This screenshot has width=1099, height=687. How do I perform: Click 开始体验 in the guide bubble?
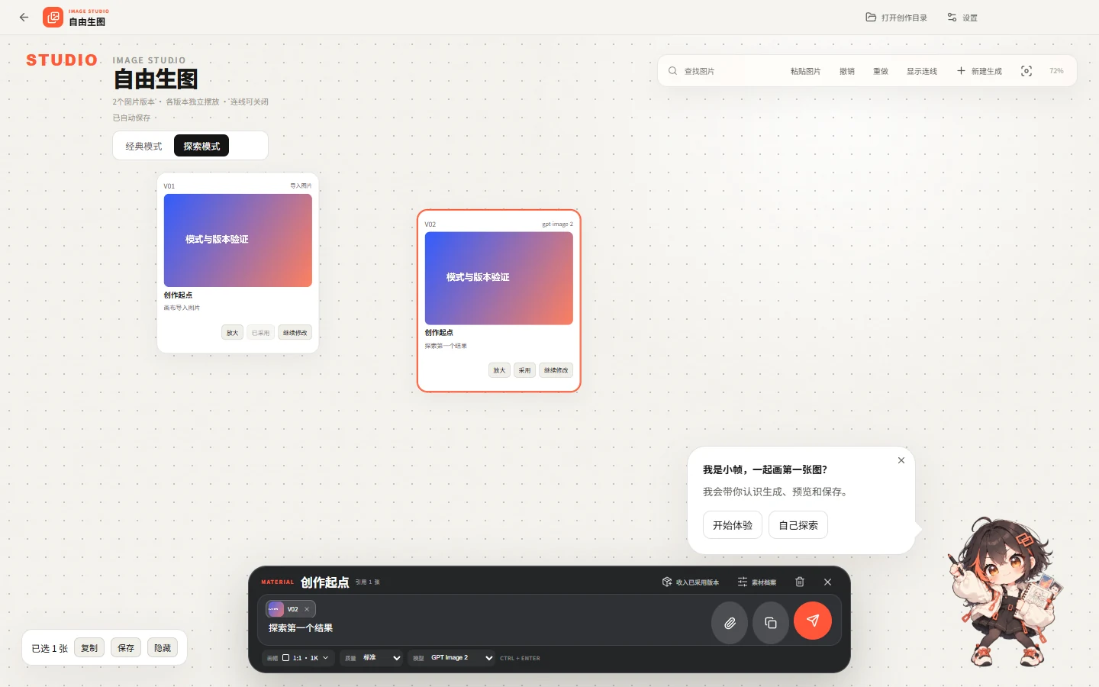[x=733, y=525]
